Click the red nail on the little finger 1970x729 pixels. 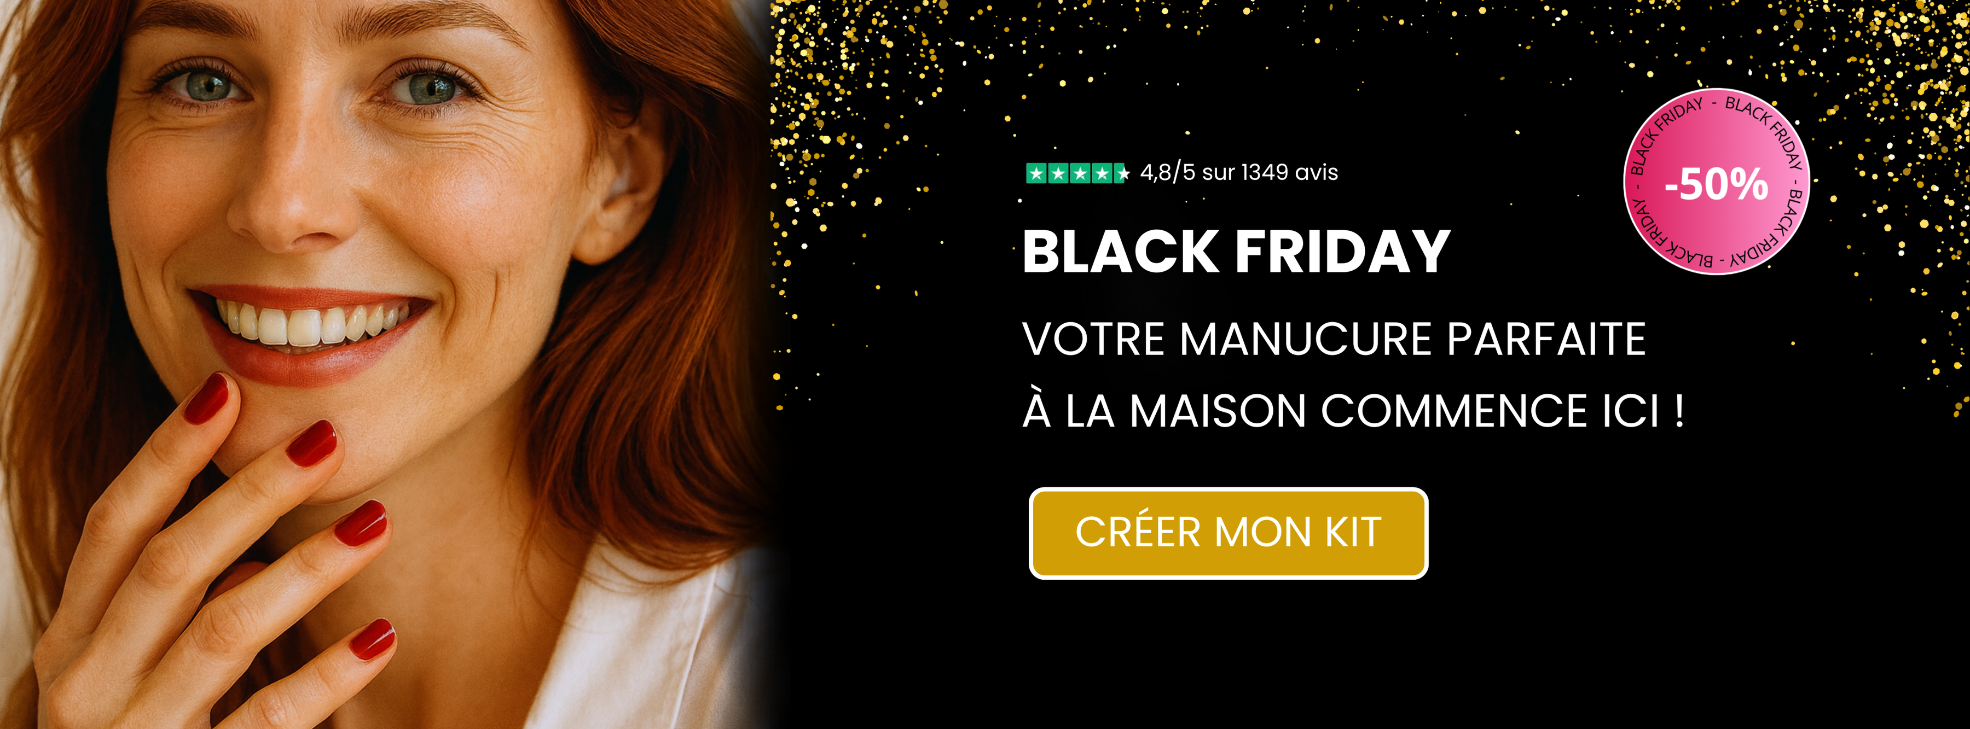pos(373,639)
